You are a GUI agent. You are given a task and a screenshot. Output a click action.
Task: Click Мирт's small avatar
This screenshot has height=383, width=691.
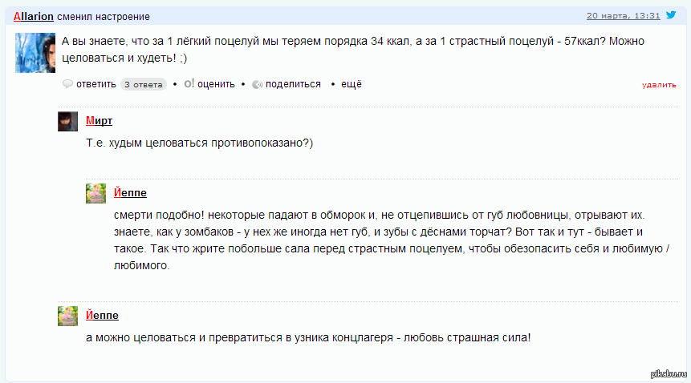pos(67,121)
